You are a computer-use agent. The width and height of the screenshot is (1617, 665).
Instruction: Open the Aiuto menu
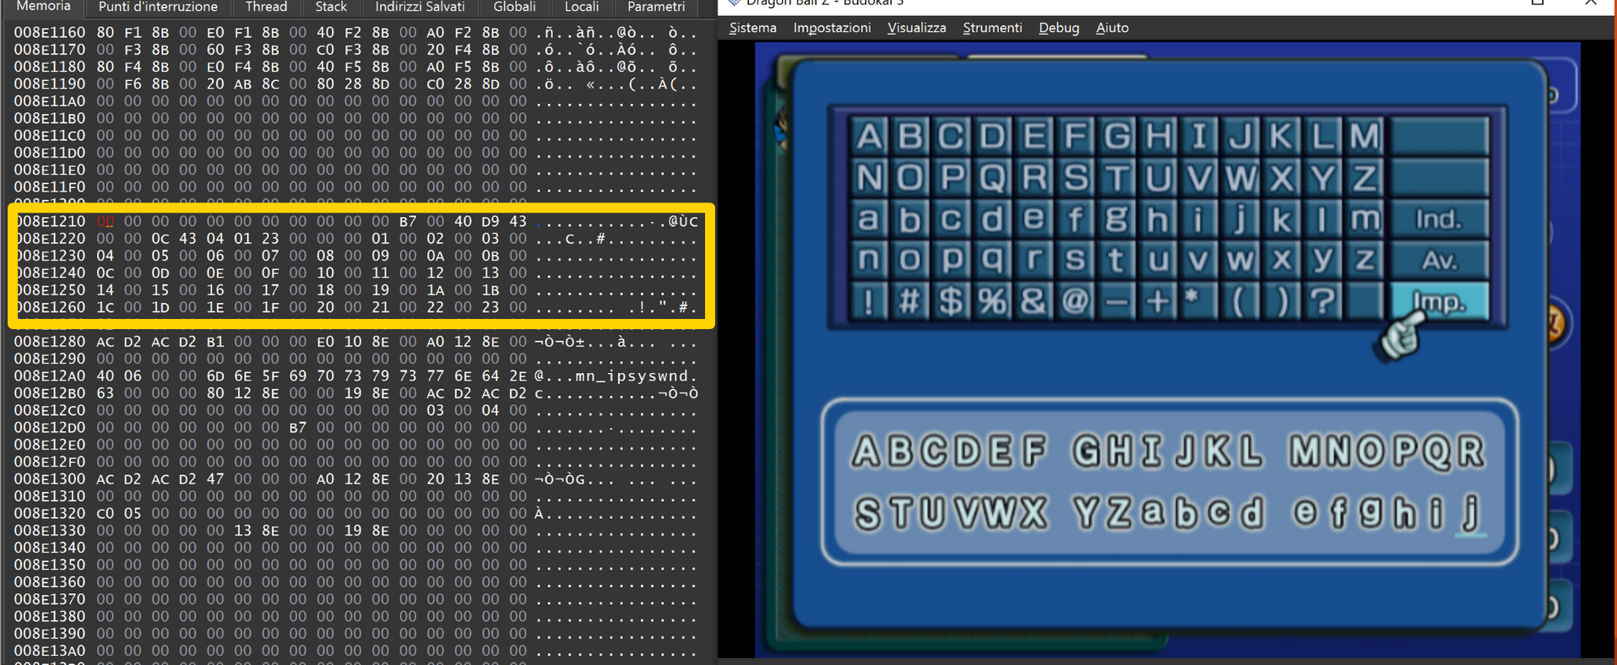1112,28
